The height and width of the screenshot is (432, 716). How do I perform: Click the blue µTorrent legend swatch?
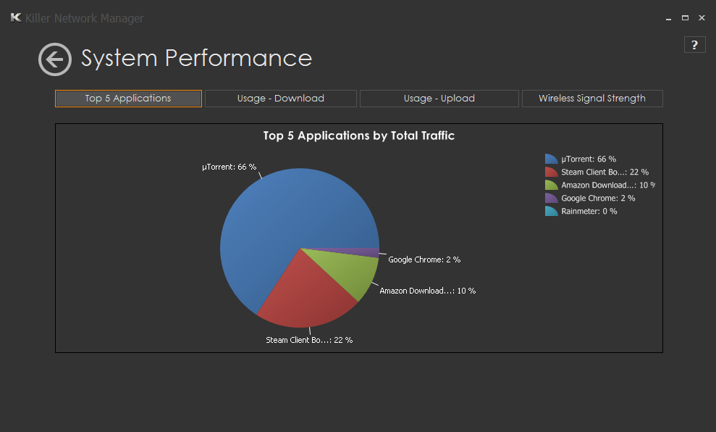[x=552, y=159]
